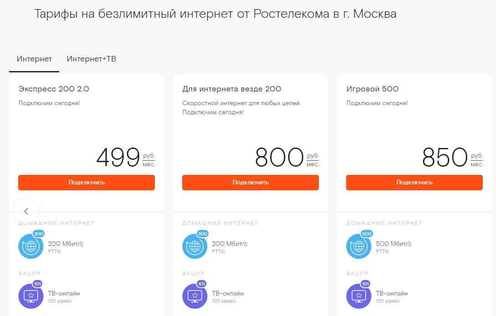Click the 850 руб. price
This screenshot has width=496, height=316.
445,158
